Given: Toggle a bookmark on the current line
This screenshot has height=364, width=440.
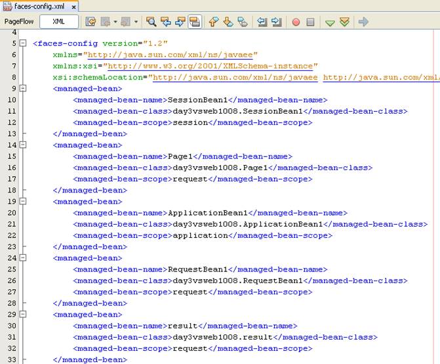Looking at the screenshot, I should tap(243, 22).
